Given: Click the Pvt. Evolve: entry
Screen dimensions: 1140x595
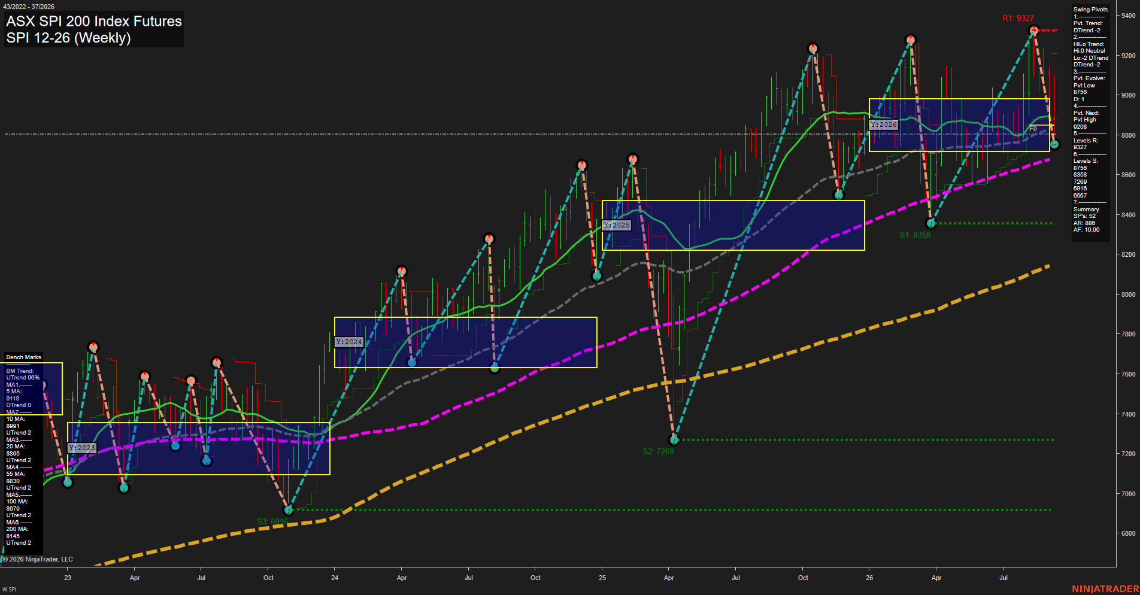Looking at the screenshot, I should (x=1089, y=78).
